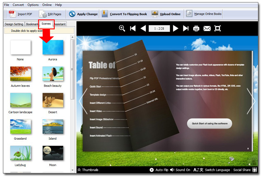265x181 pixels.
Task: Click the Edit Pages label
Action: 54,14
